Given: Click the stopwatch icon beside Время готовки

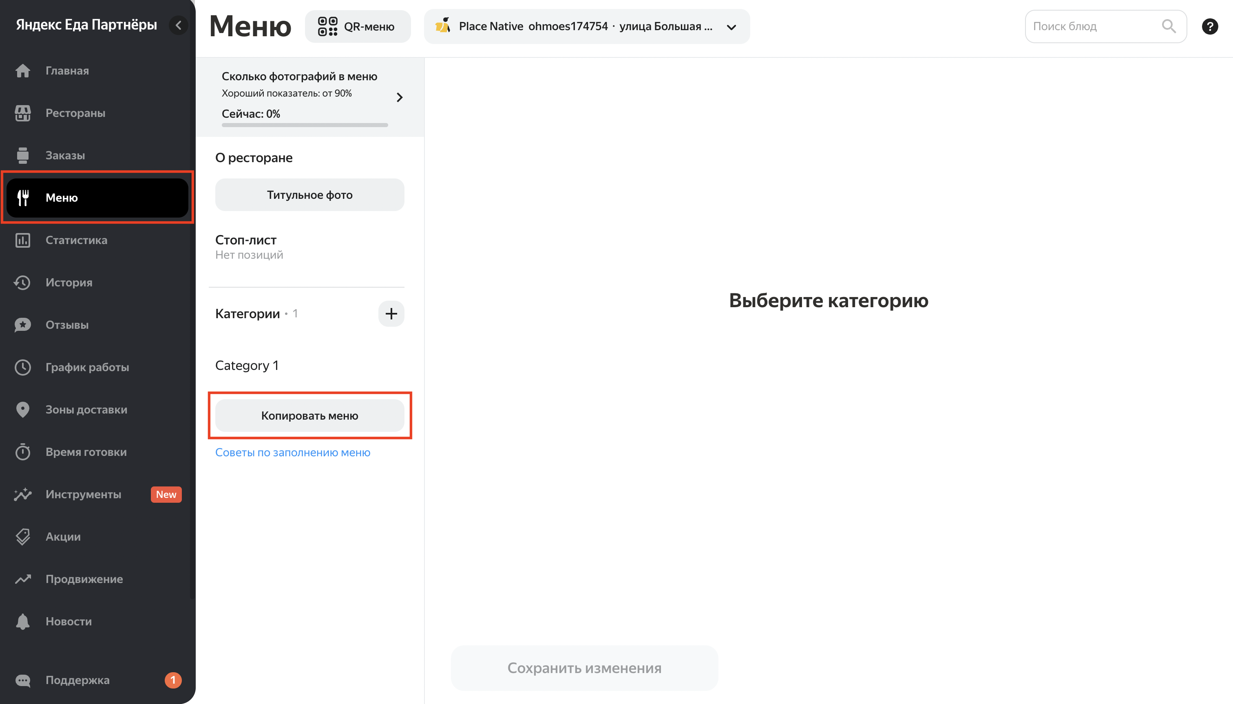Looking at the screenshot, I should (23, 452).
